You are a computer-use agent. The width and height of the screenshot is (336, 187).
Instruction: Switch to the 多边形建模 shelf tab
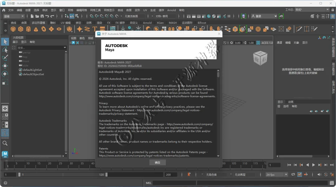(x=38, y=23)
